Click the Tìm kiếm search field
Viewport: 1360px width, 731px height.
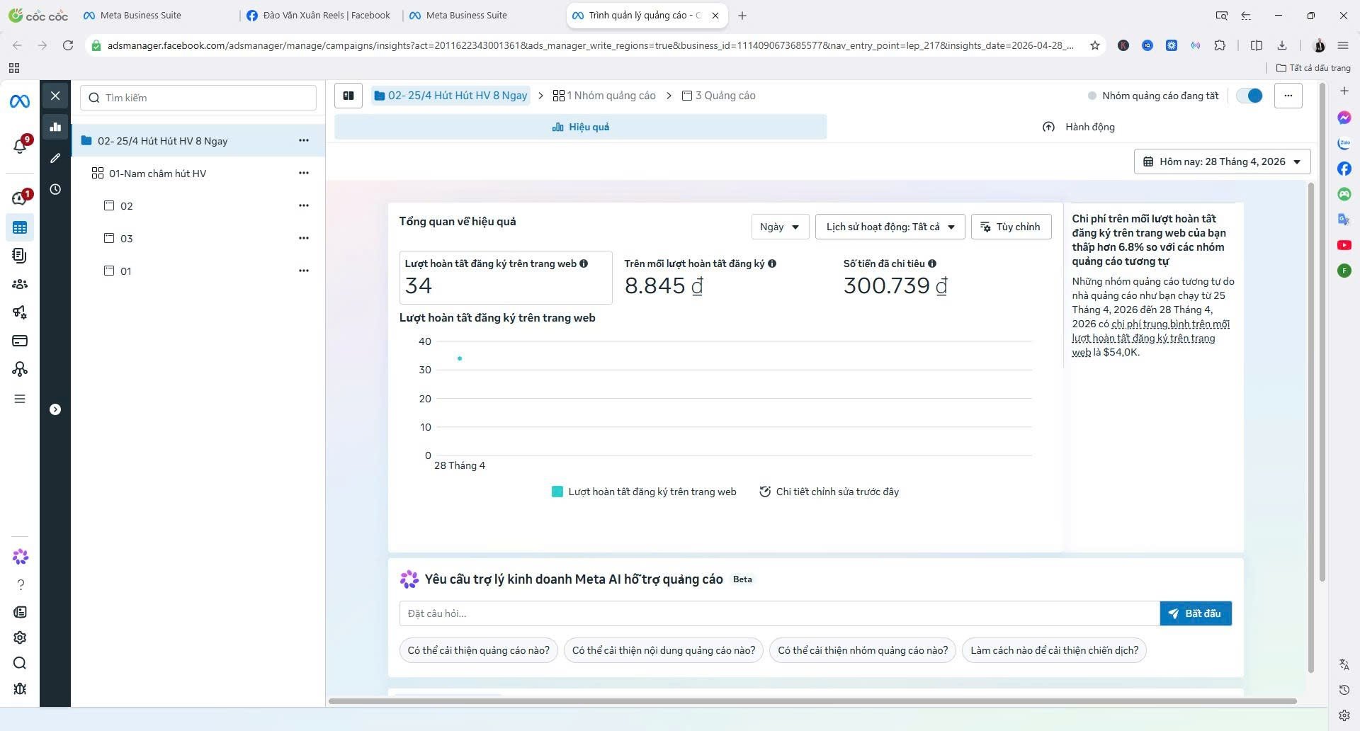click(x=198, y=98)
